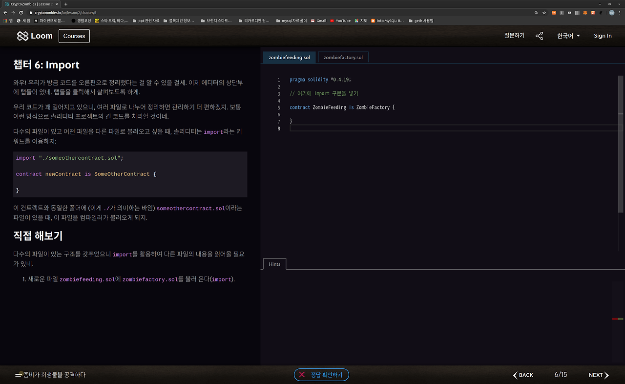Reload the page

click(21, 12)
